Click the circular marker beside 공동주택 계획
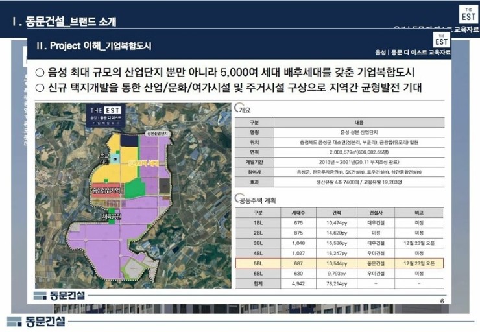Image resolution: width=480 pixels, height=332 pixels. [x=238, y=198]
